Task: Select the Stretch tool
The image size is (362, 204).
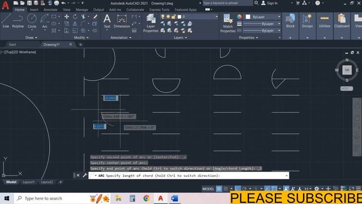Action: tap(67, 31)
